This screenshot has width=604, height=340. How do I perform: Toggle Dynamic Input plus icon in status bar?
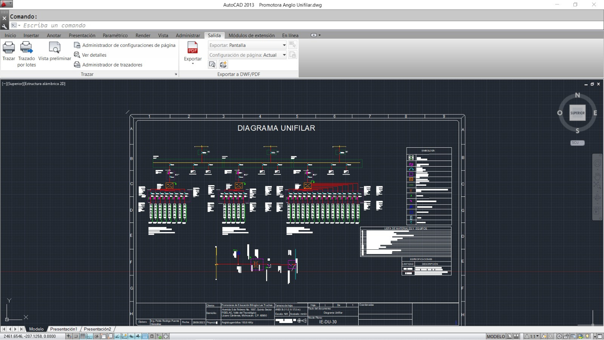point(131,336)
